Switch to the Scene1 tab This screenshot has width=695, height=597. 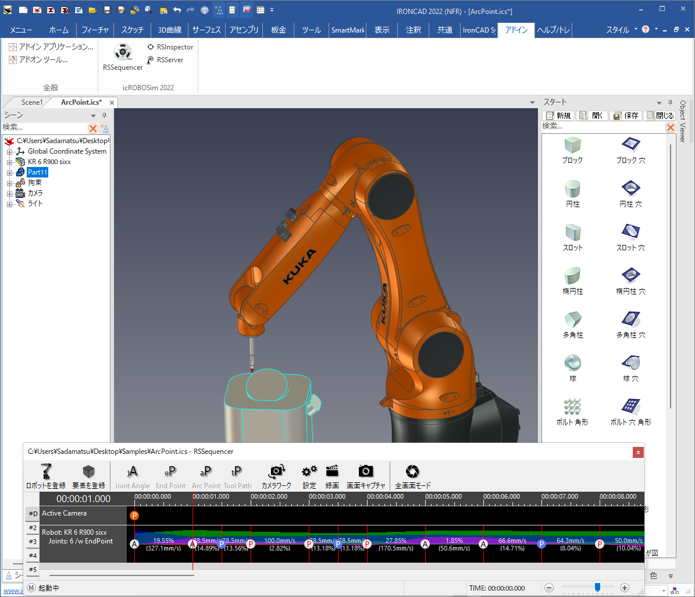(x=31, y=102)
